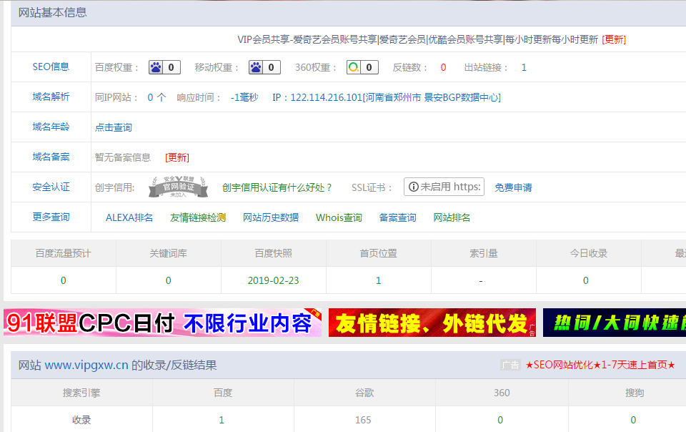Screen dimensions: 686x432
Task: Open 网站历史数据 page
Action: coord(271,217)
